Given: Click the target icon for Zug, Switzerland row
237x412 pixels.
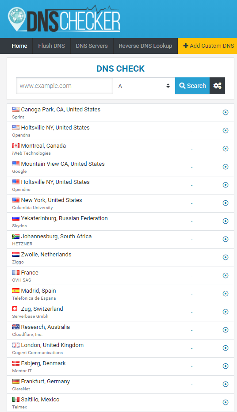Looking at the screenshot, I should coord(226,312).
